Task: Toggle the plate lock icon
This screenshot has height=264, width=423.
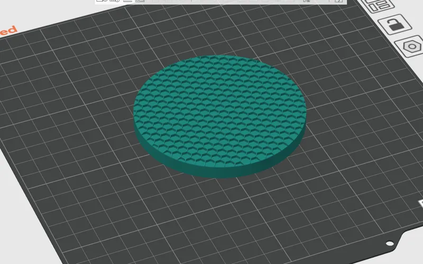Action: click(394, 25)
